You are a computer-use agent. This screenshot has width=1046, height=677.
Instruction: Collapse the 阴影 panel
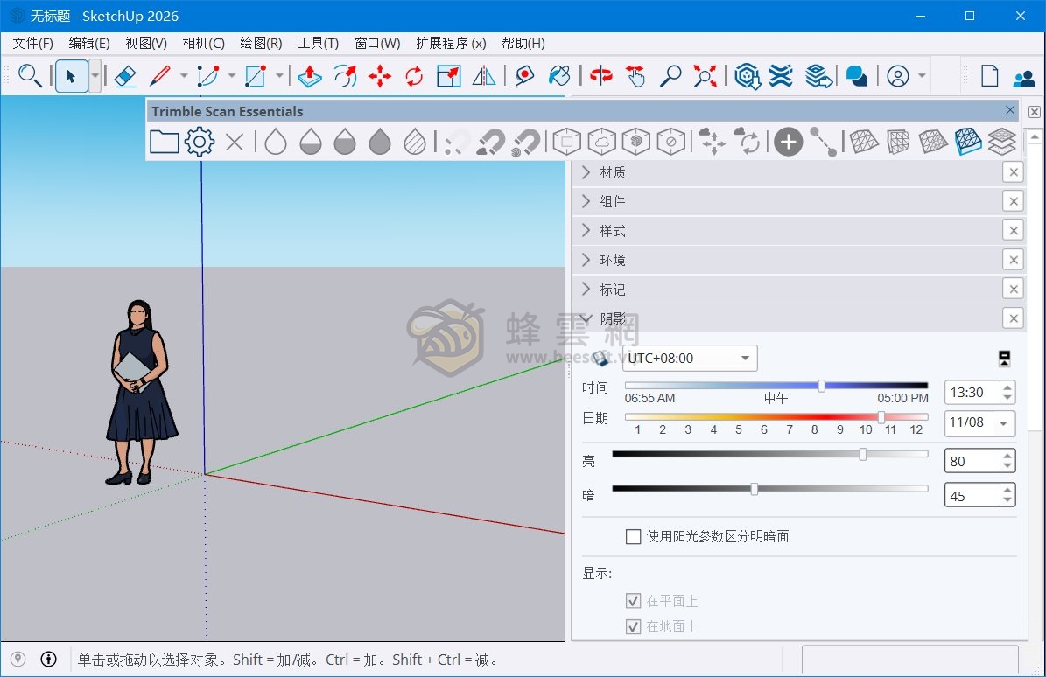click(586, 318)
